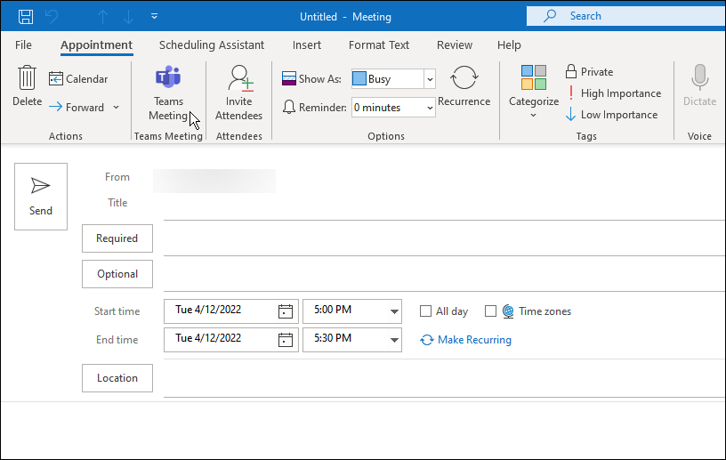The height and width of the screenshot is (460, 726).
Task: Delete the meeting with trash icon
Action: [x=27, y=78]
